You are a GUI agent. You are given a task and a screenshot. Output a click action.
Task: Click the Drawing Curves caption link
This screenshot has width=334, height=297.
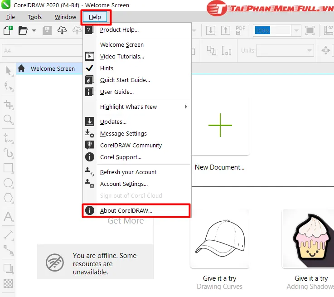click(220, 287)
